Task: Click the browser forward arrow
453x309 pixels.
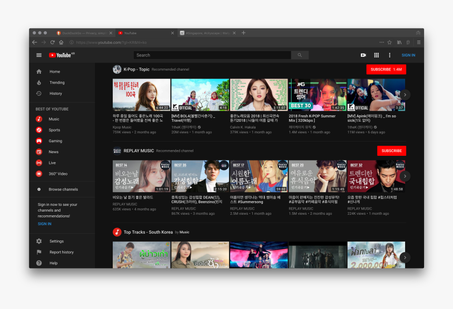Action: (44, 43)
